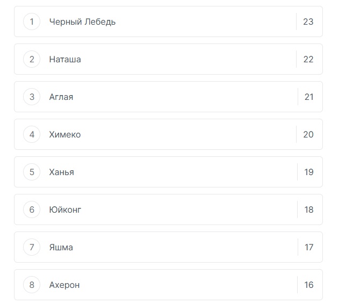Choose the Химеко name text
353x304 pixels.
[x=65, y=135]
